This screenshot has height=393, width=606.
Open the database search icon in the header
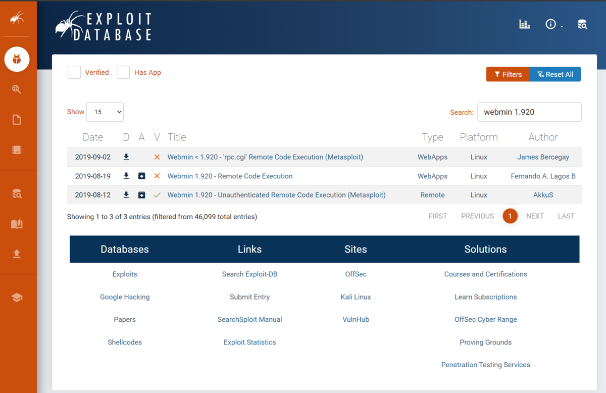pos(582,24)
